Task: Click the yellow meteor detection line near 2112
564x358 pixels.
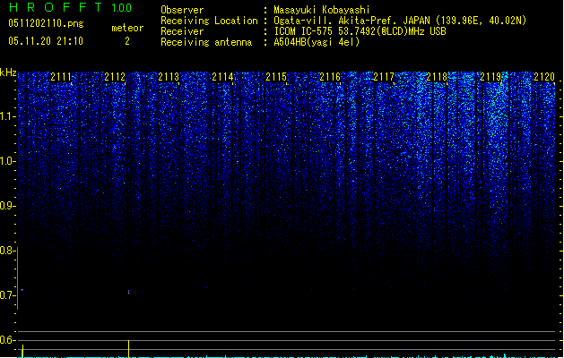Action: [129, 349]
